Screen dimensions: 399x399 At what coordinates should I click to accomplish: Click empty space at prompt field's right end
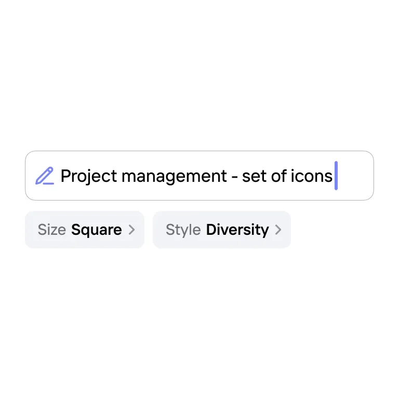click(356, 176)
